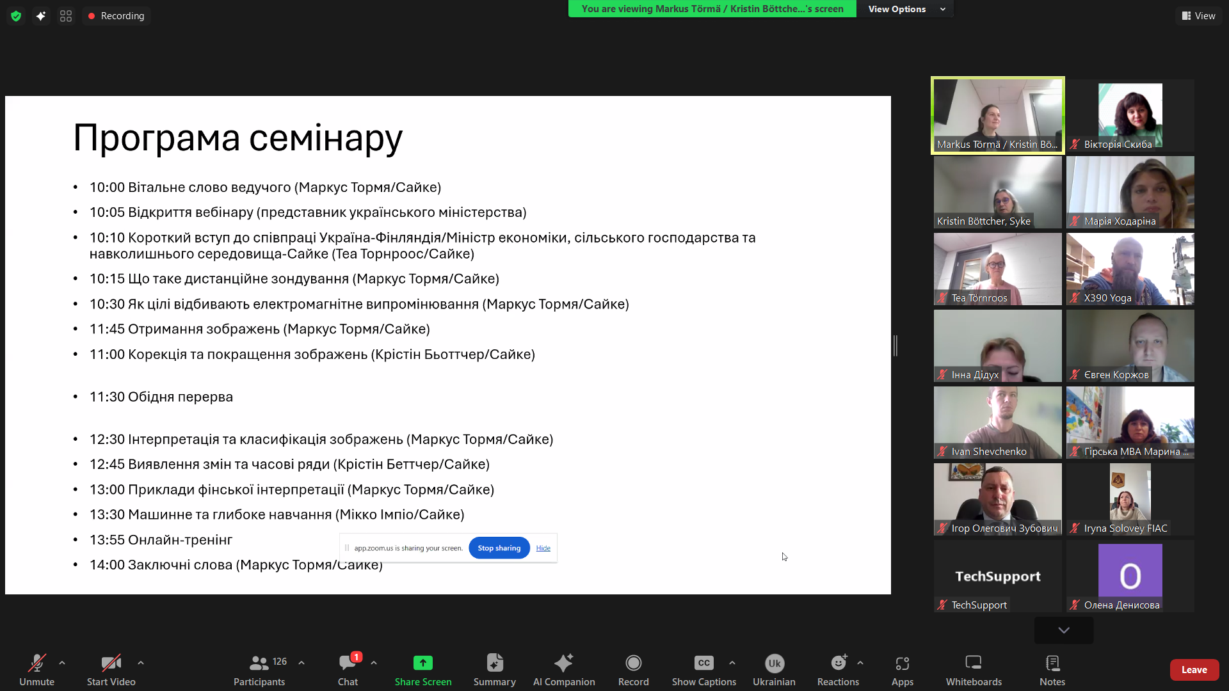Viewport: 1229px width, 691px height.
Task: Expand audio settings next to Unmute
Action: (61, 662)
